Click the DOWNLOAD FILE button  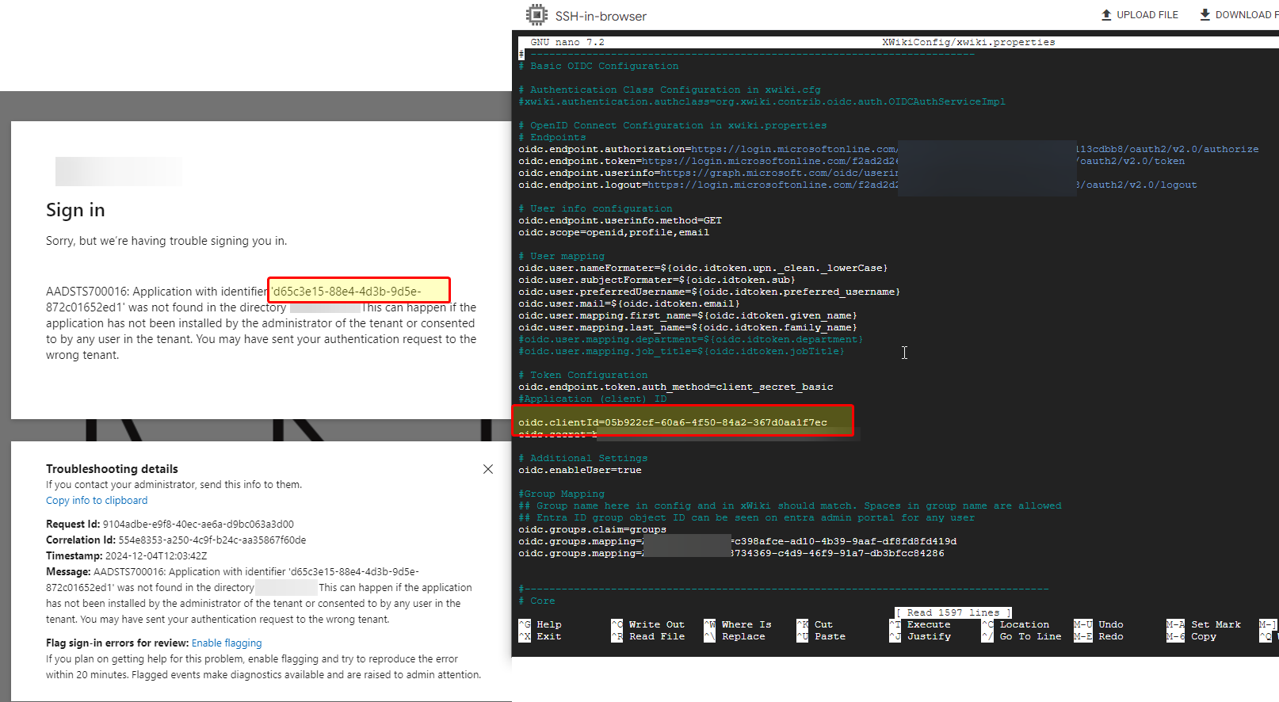coord(1239,15)
